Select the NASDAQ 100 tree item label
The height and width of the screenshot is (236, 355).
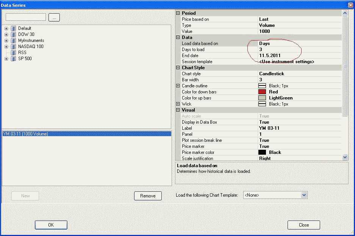[31, 47]
